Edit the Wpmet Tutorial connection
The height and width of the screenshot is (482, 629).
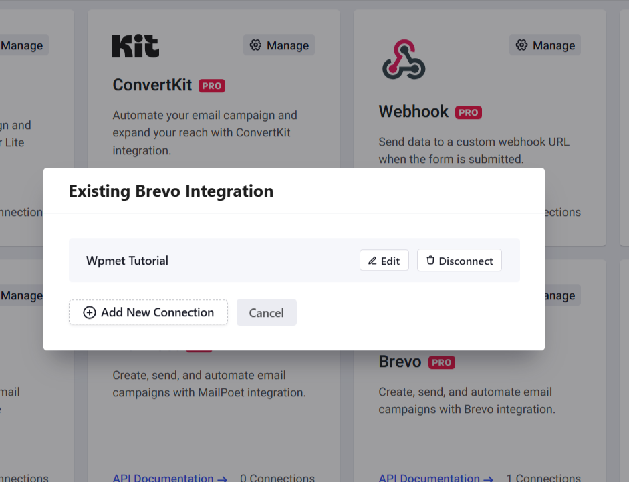384,260
